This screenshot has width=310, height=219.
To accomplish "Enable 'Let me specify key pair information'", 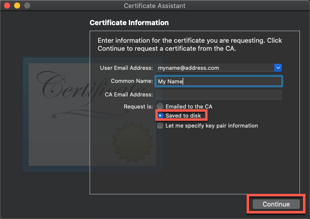I will [x=160, y=126].
